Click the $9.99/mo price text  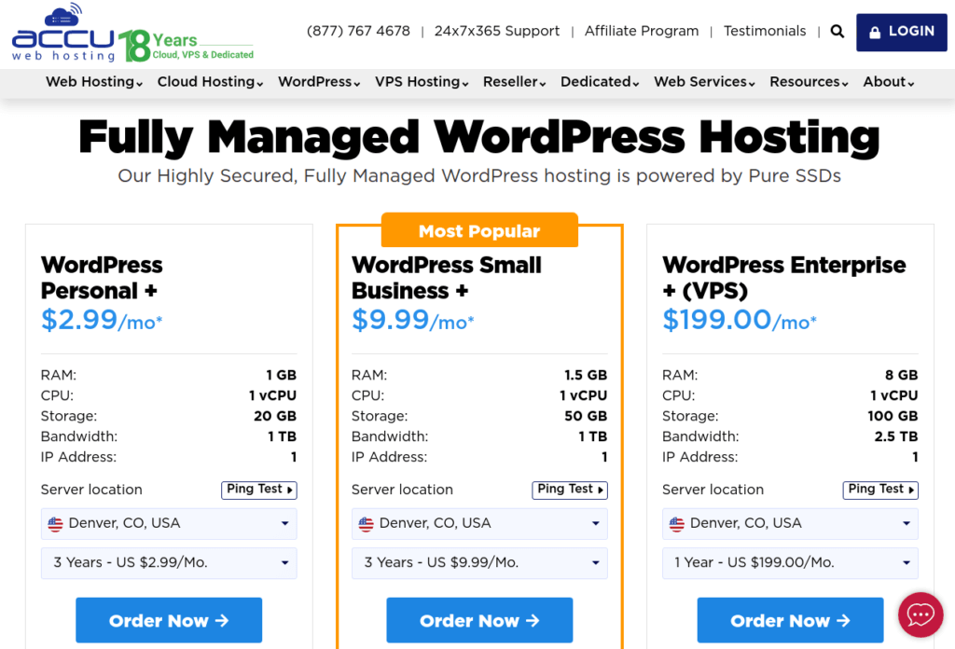point(412,320)
